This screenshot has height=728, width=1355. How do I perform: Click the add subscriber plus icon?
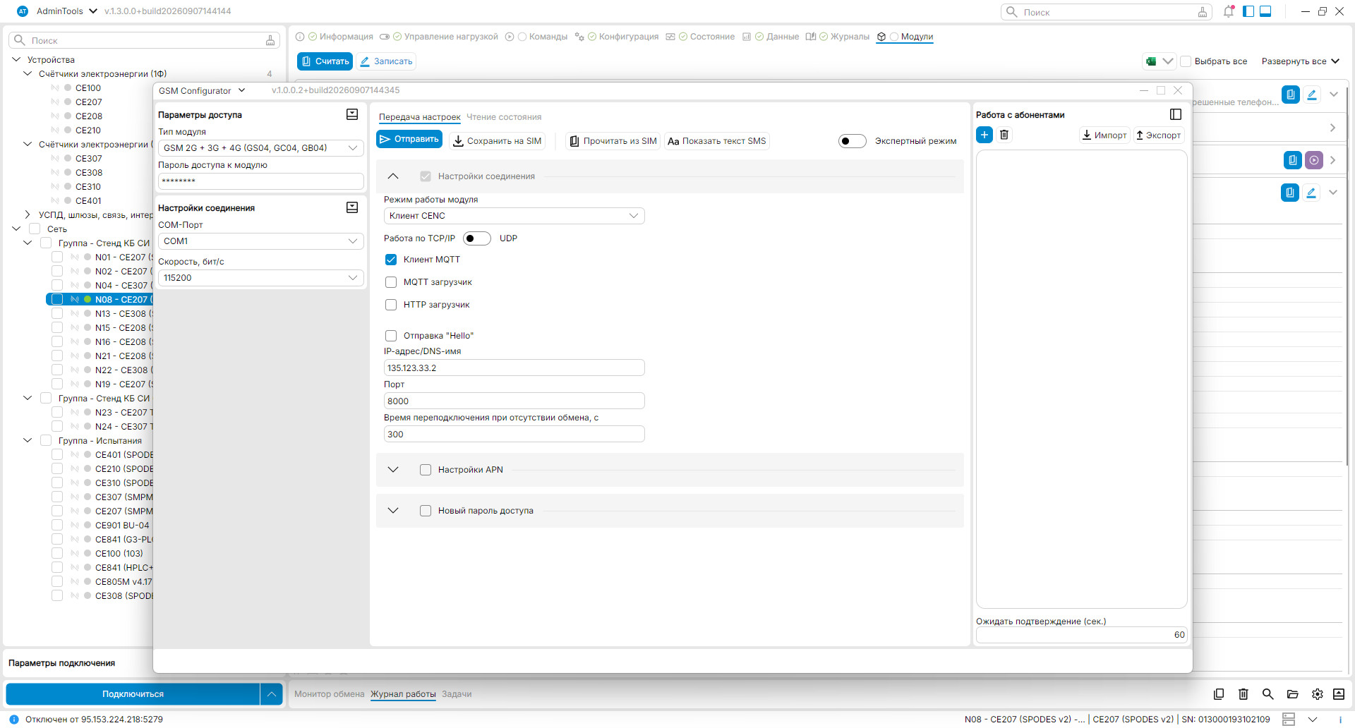tap(984, 135)
